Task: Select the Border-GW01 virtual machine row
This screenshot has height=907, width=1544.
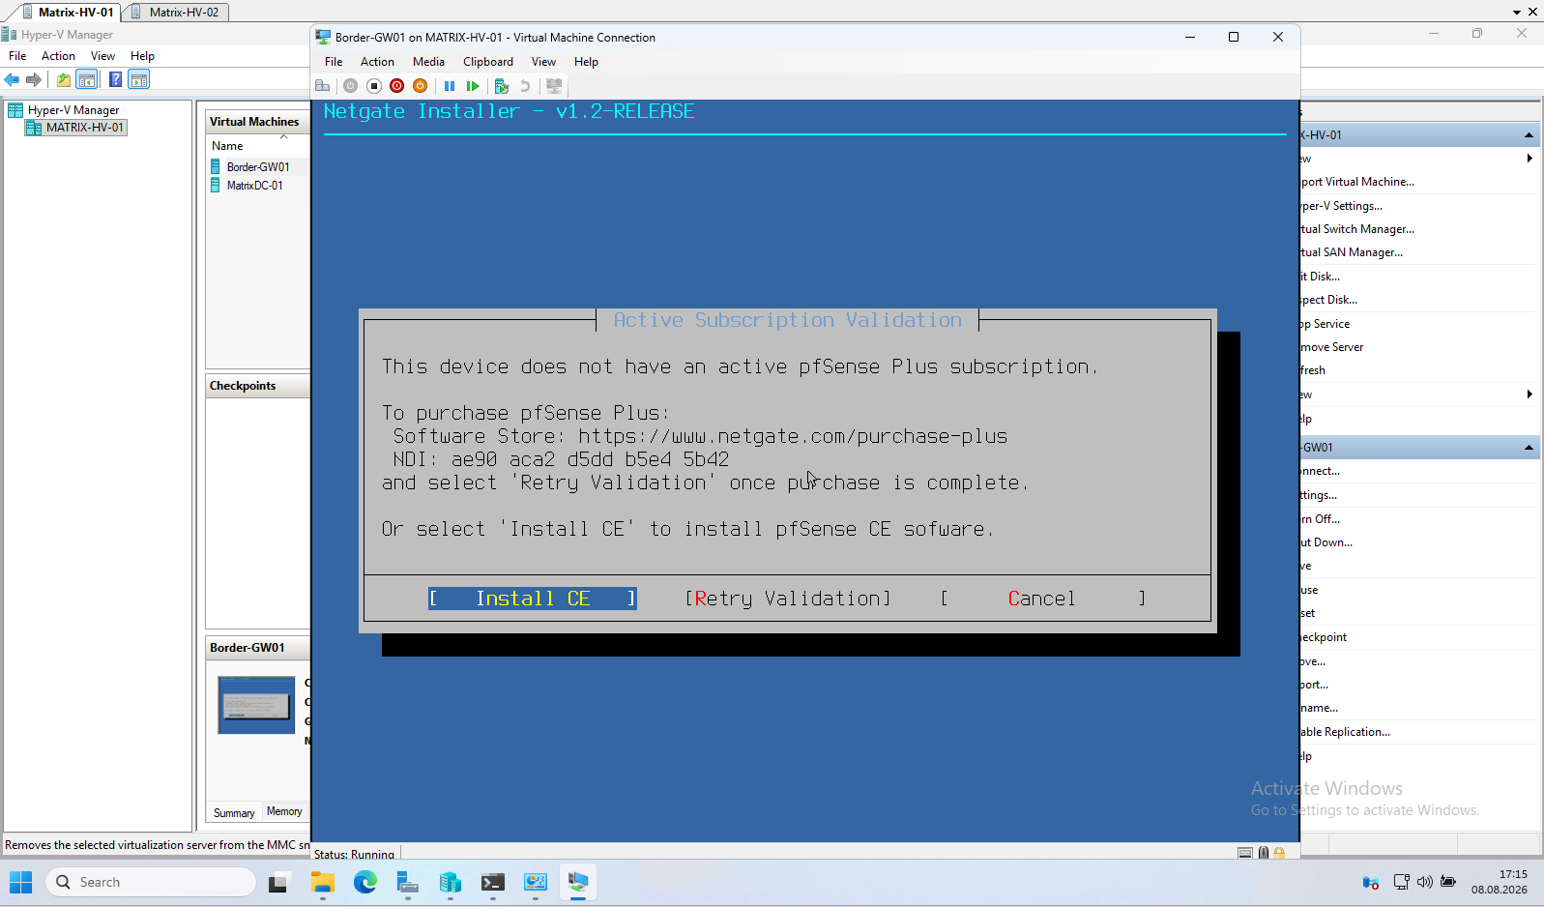Action: point(258,167)
